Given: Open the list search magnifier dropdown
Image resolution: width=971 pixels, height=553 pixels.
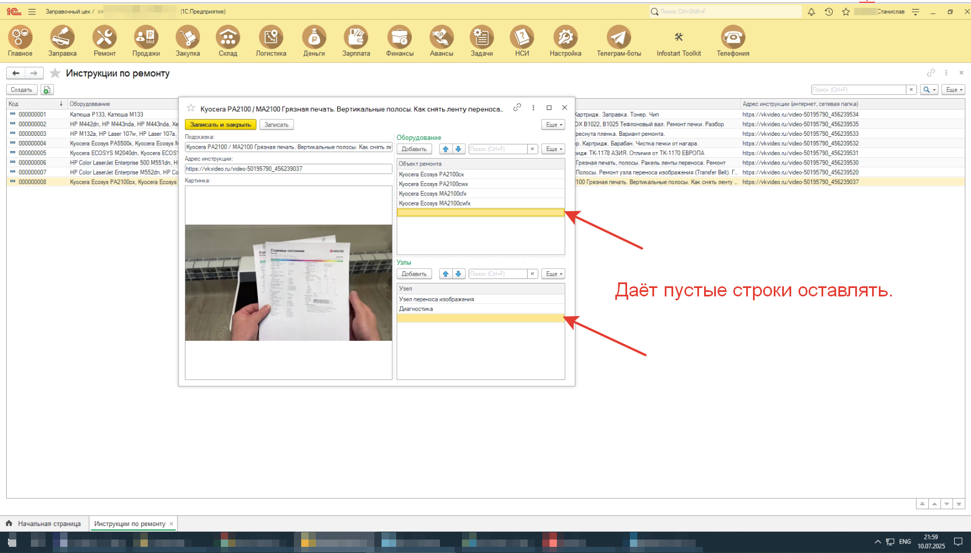Looking at the screenshot, I should click(929, 90).
